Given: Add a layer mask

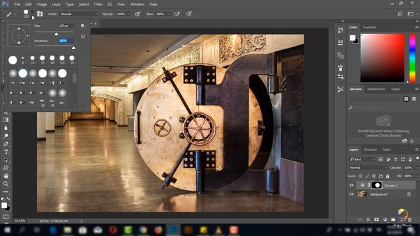Looking at the screenshot, I should tap(376, 220).
